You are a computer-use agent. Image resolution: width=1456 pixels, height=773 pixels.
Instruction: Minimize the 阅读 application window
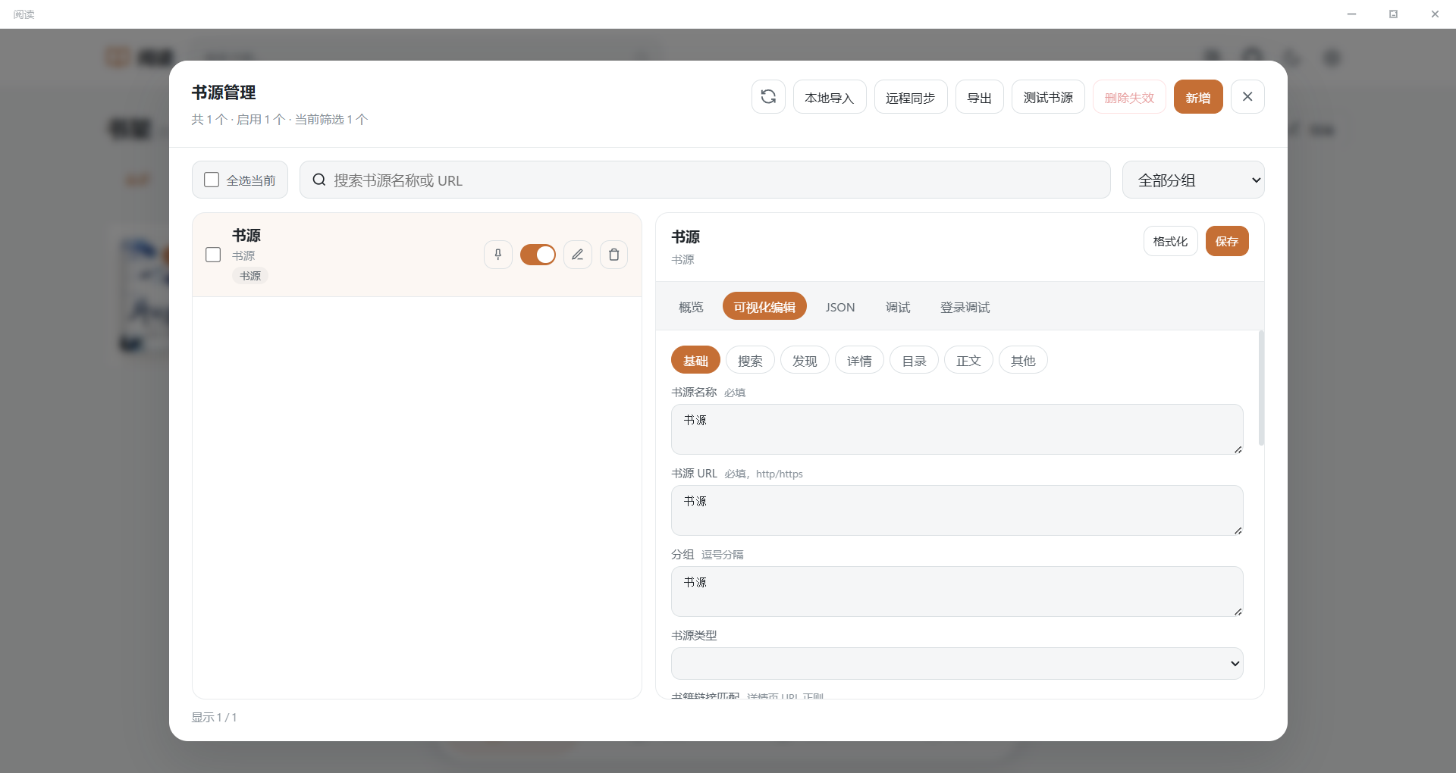click(x=1351, y=14)
